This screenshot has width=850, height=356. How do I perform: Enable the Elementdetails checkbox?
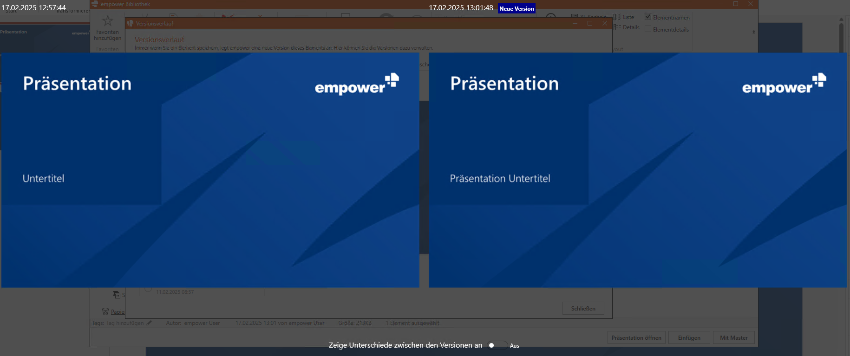(x=648, y=29)
